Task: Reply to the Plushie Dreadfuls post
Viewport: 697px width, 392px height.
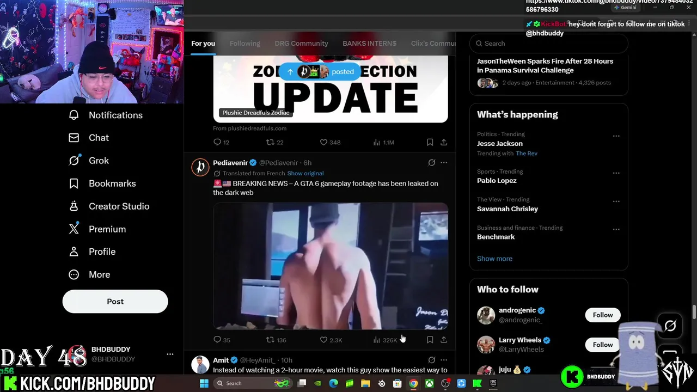Action: click(x=221, y=142)
